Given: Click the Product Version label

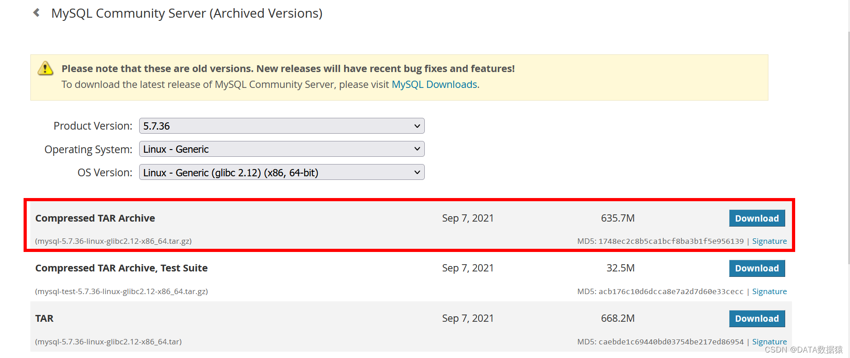Looking at the screenshot, I should click(93, 126).
